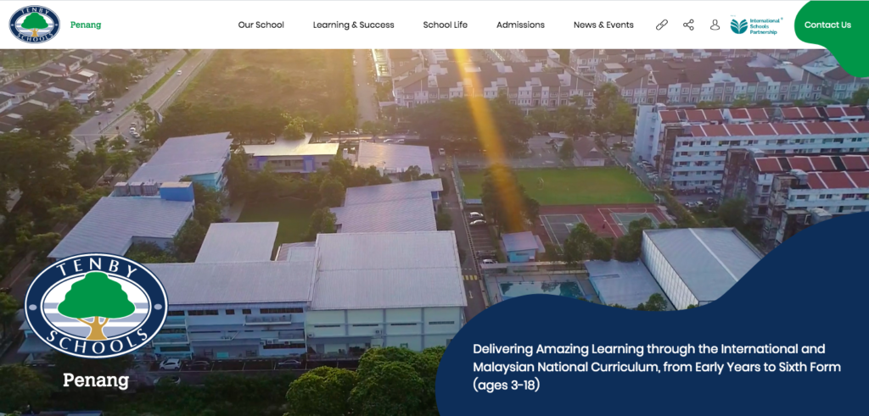The width and height of the screenshot is (869, 416).
Task: Click the International Schools Partnership logo
Action: pyautogui.click(x=756, y=25)
